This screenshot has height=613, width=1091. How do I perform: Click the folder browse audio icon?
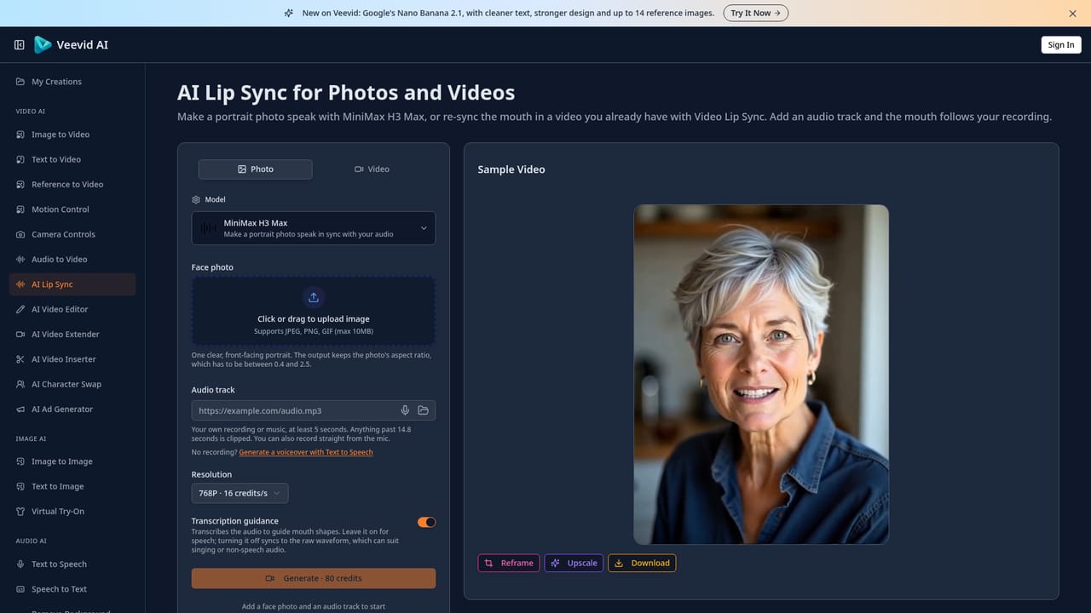[423, 410]
